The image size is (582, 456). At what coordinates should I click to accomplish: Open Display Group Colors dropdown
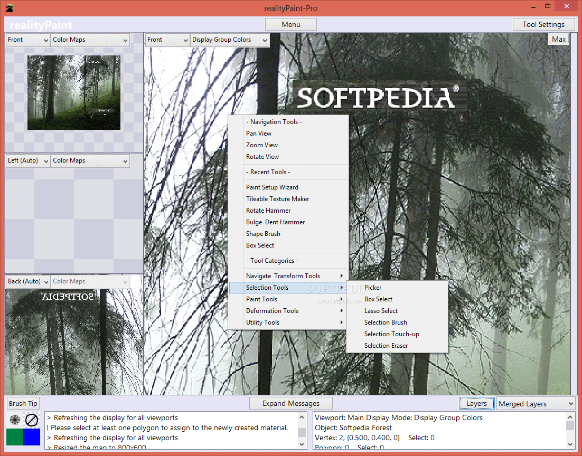230,40
